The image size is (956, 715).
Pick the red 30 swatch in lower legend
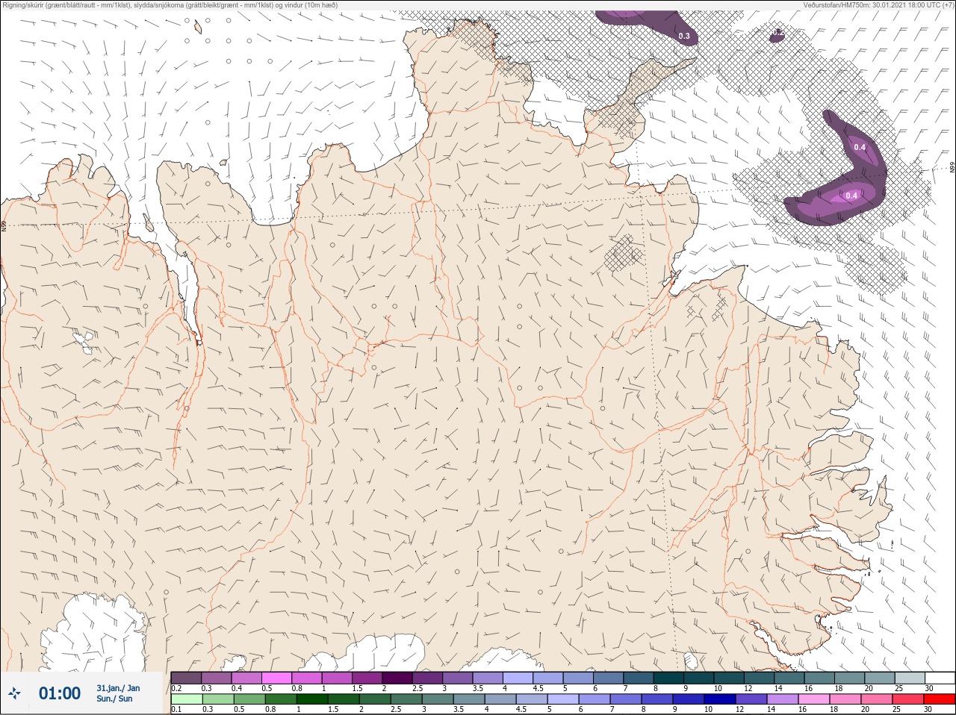939,699
